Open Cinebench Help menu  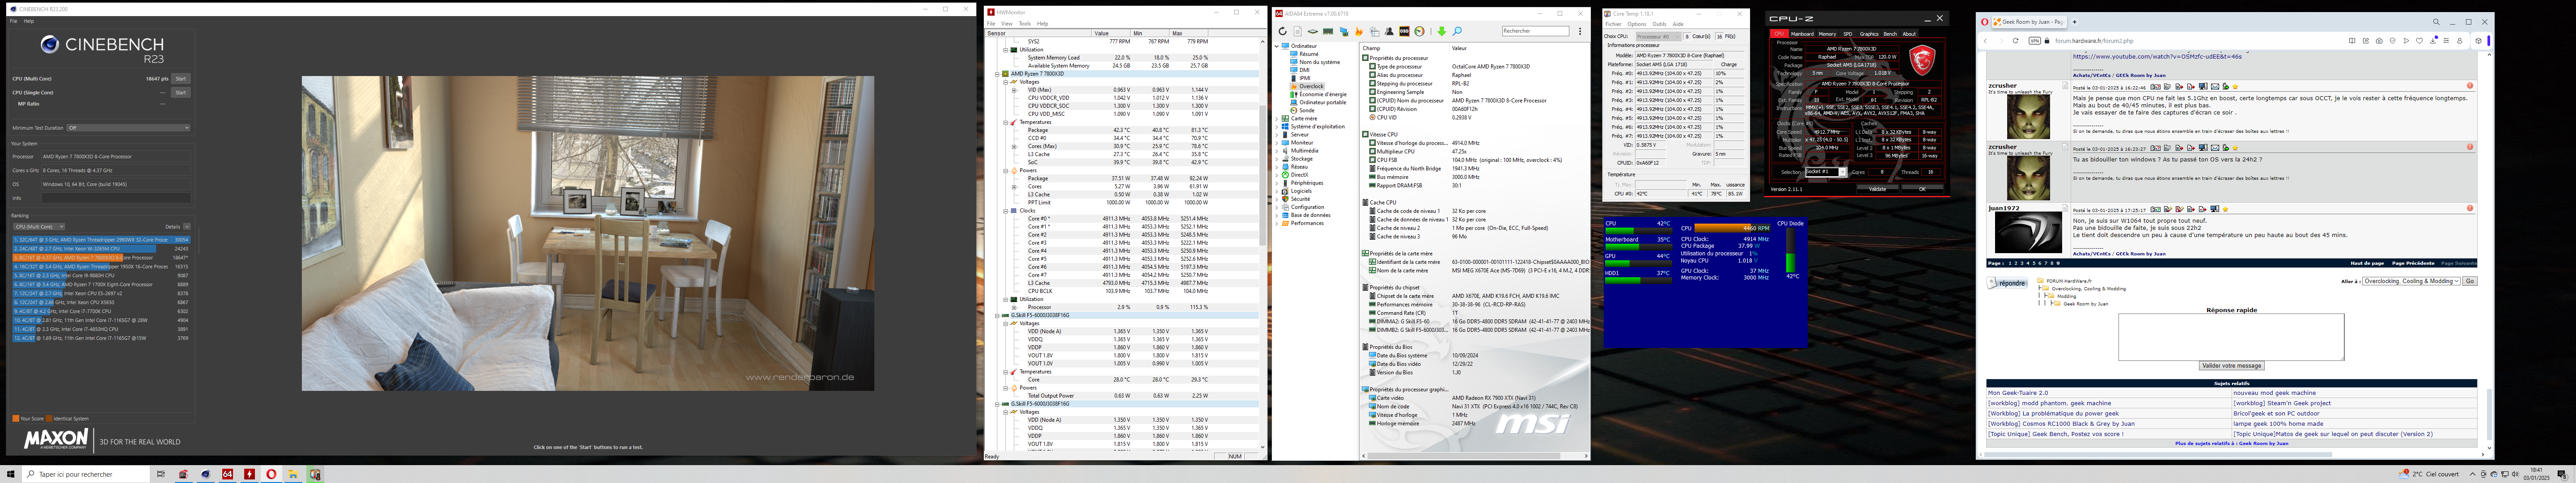[x=29, y=21]
